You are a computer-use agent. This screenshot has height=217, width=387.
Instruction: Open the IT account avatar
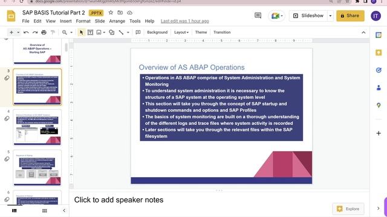(376, 16)
